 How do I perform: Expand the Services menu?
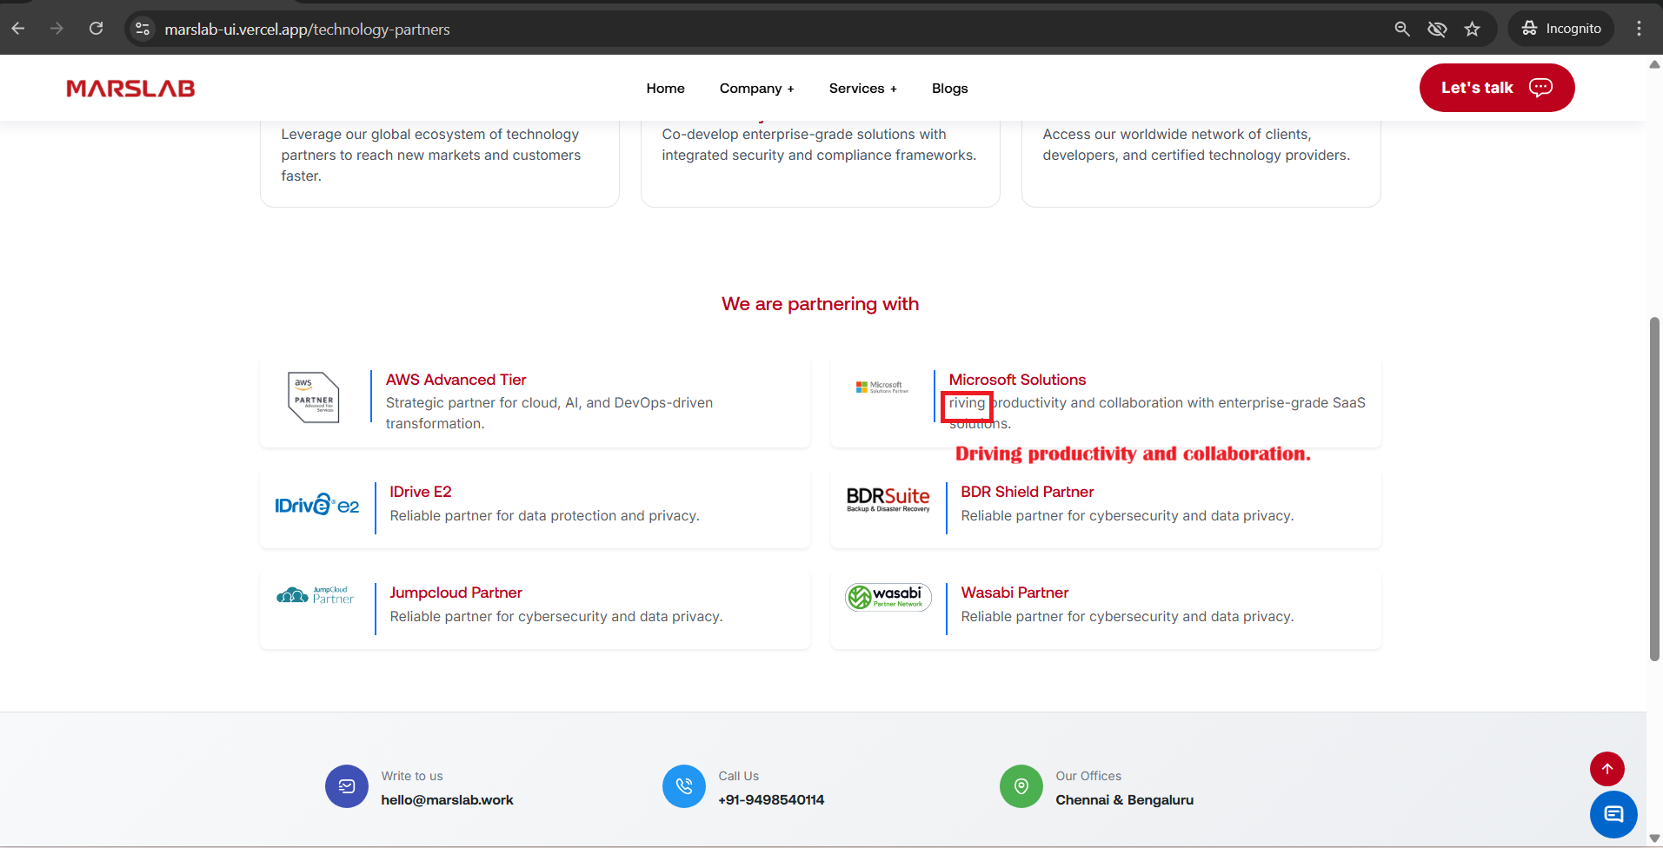(x=862, y=89)
